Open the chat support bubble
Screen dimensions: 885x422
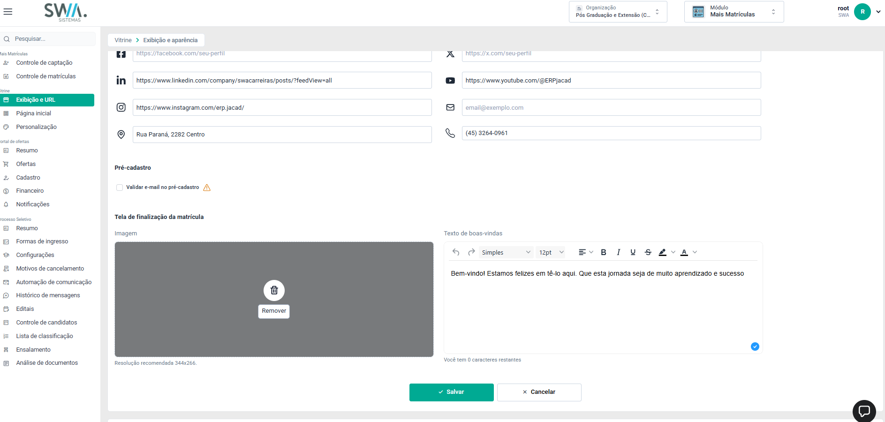(x=864, y=411)
